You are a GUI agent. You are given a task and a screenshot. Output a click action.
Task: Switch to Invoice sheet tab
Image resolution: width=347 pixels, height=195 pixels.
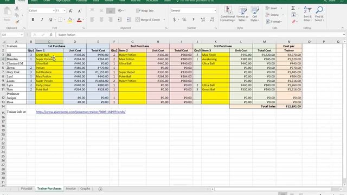point(71,188)
